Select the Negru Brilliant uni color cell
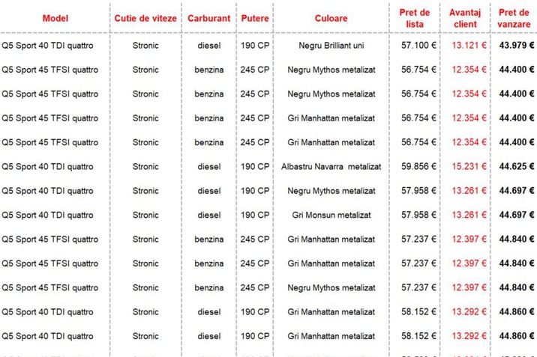This screenshot has width=537, height=357. tap(331, 46)
